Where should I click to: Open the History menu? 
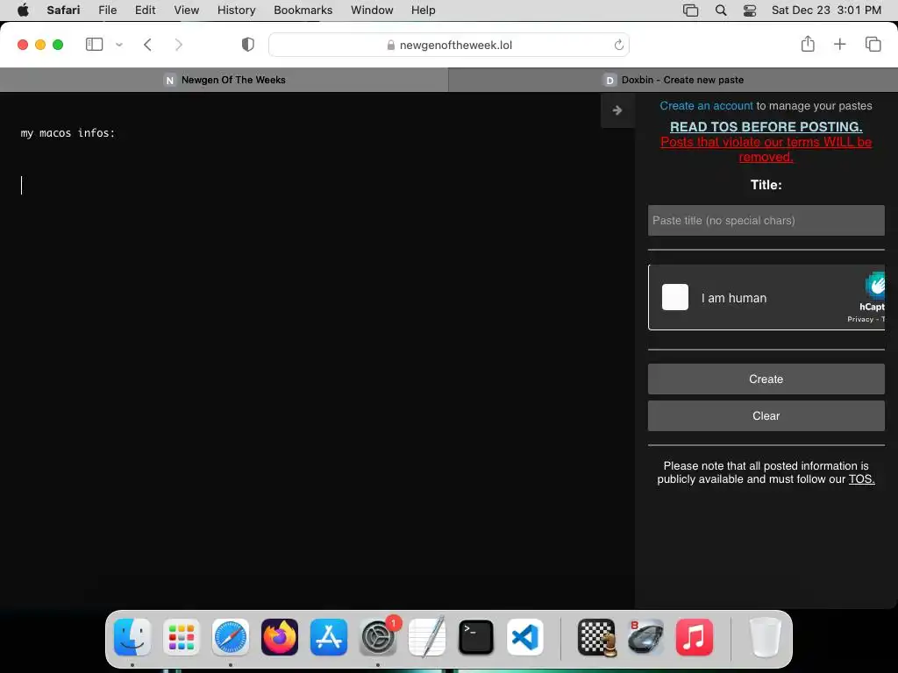236,11
